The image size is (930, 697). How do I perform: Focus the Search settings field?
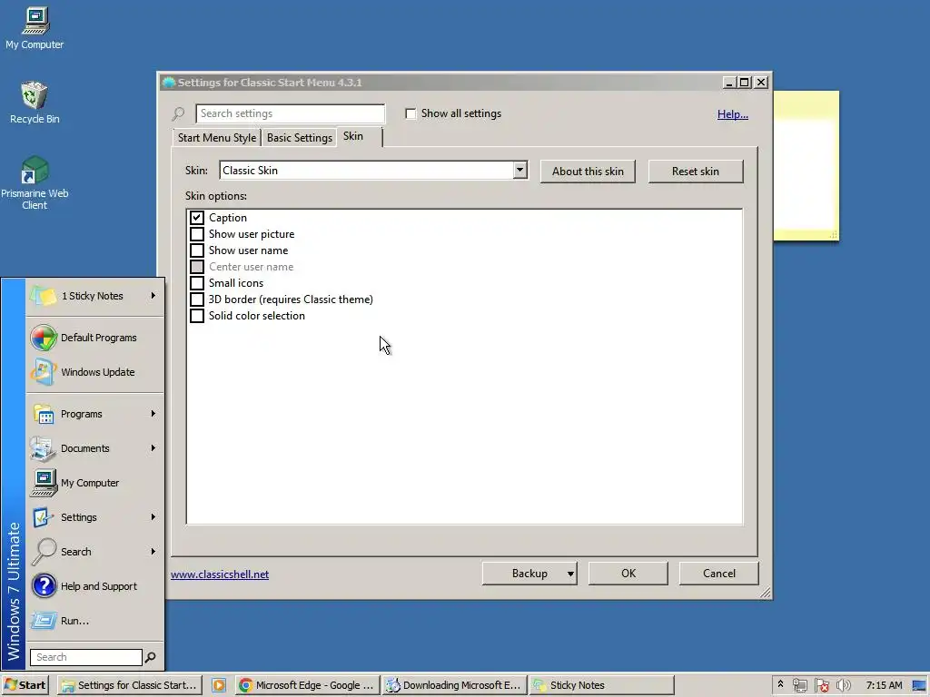click(290, 113)
